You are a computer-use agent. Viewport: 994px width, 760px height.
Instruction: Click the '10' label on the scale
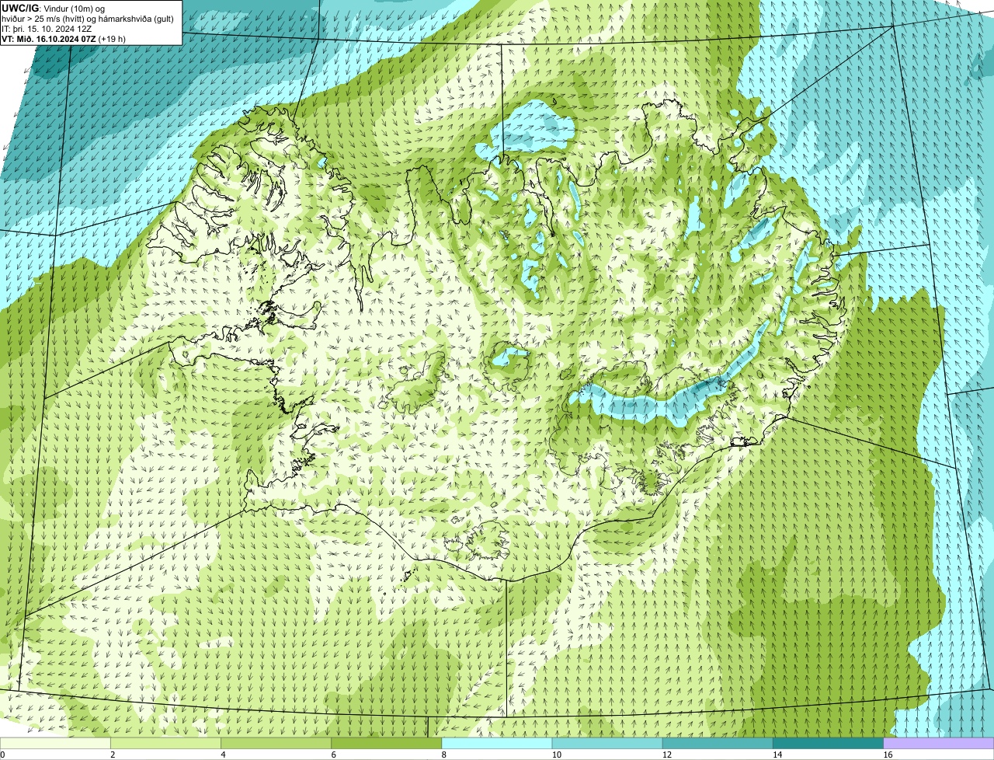[556, 755]
